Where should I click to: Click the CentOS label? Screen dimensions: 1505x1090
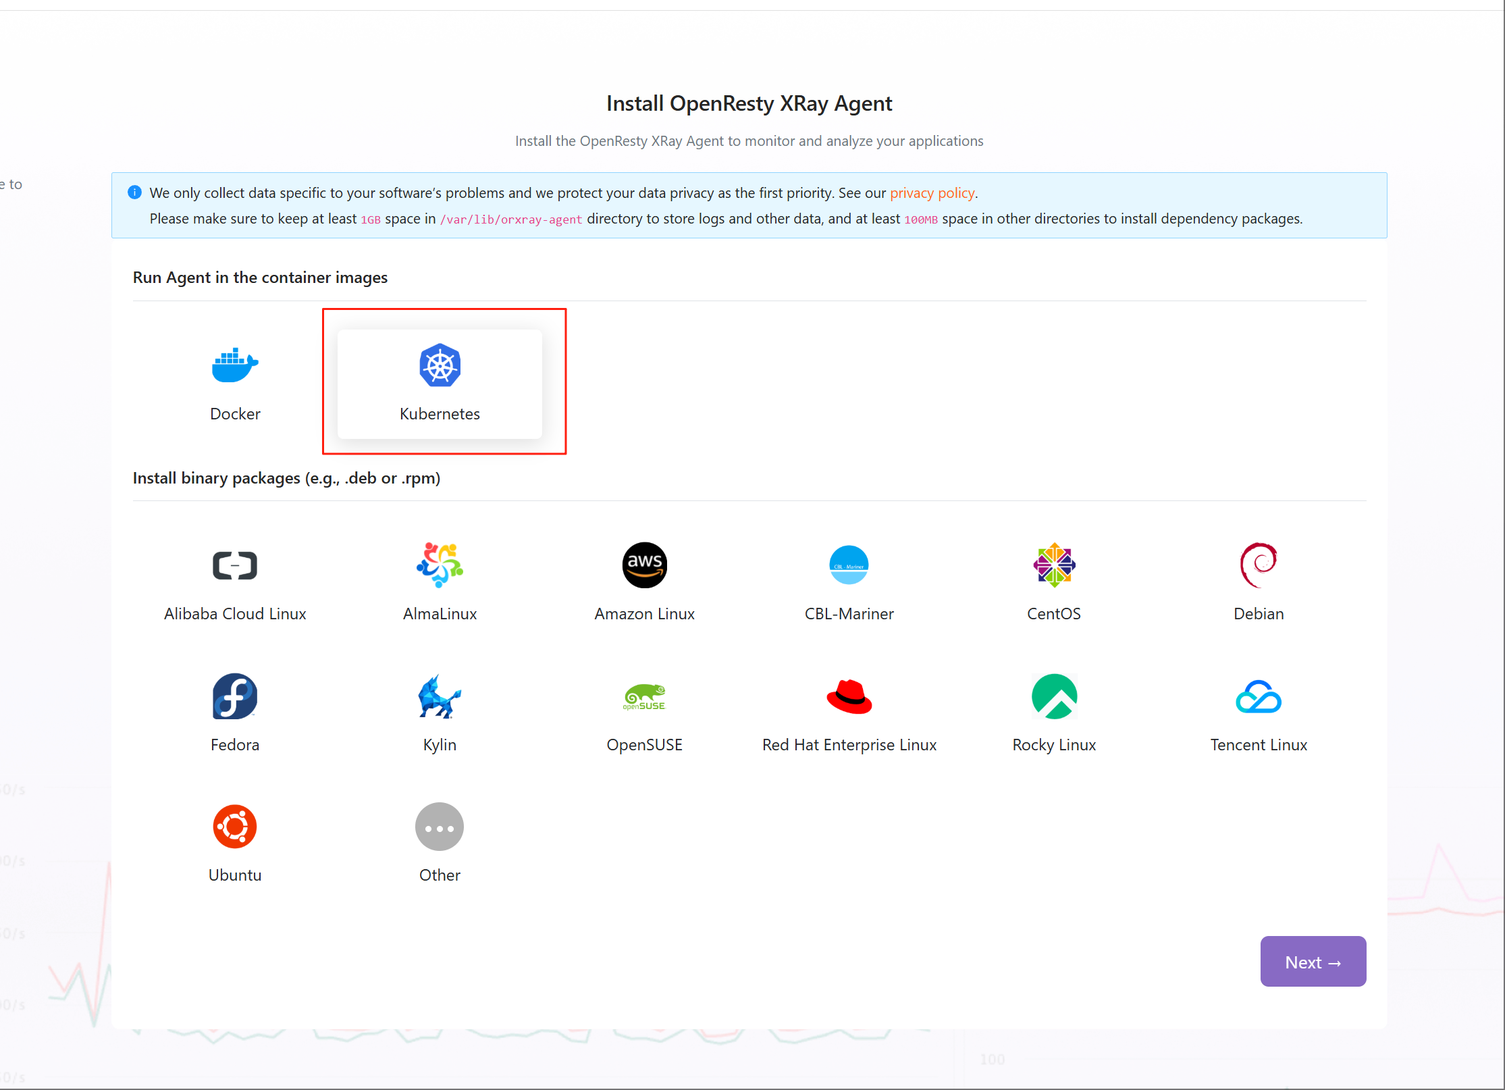(x=1054, y=613)
